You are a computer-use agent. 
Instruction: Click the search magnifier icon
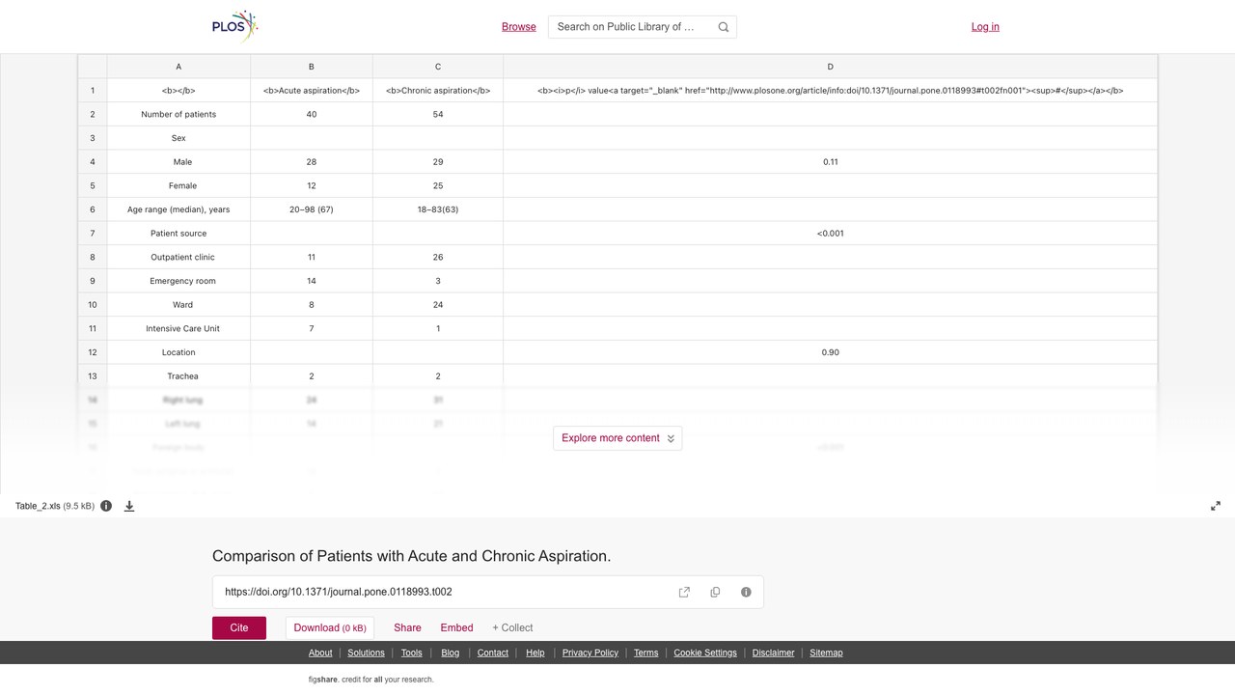point(724,27)
